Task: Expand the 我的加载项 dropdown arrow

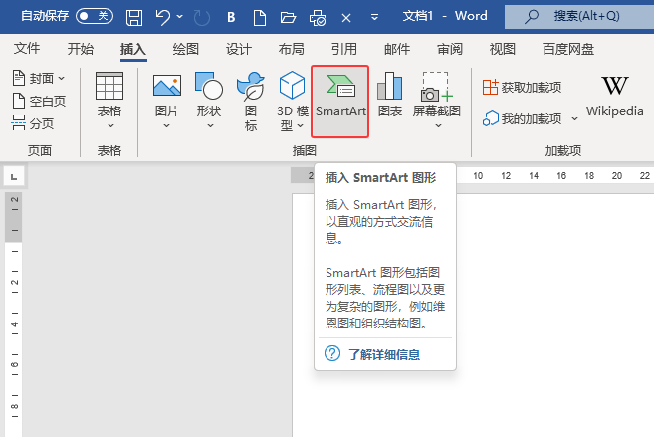Action: (574, 119)
